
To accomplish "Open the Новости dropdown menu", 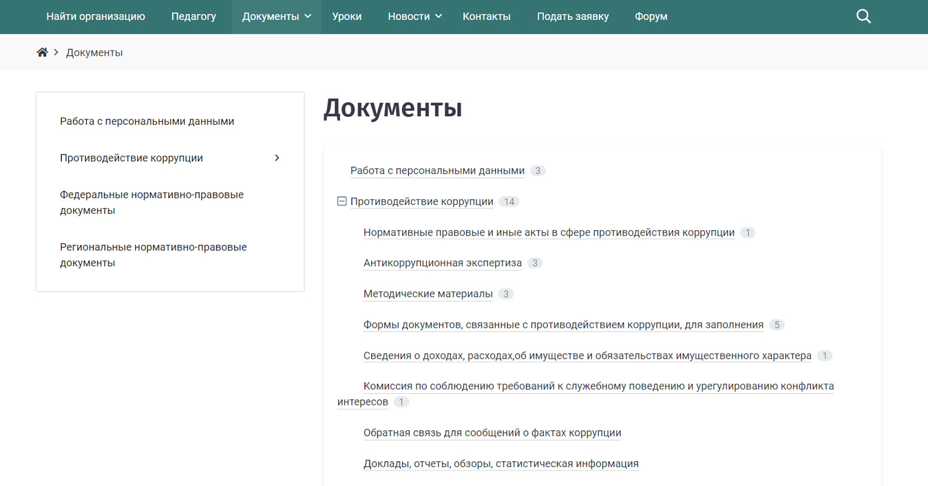I will point(415,17).
